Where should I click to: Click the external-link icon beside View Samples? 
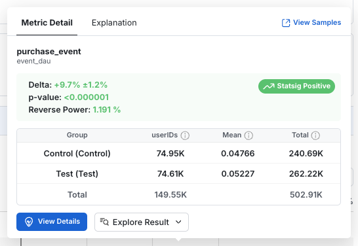[x=286, y=23]
